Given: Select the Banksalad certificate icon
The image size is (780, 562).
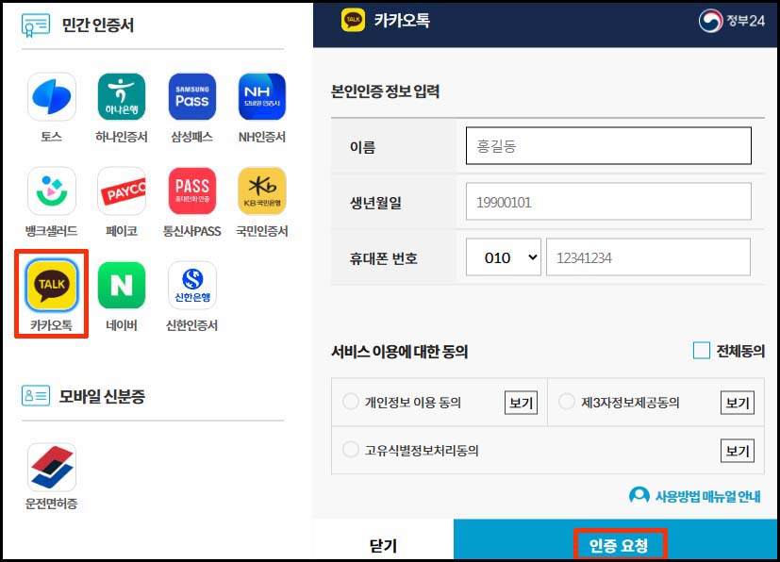Looking at the screenshot, I should coord(52,191).
